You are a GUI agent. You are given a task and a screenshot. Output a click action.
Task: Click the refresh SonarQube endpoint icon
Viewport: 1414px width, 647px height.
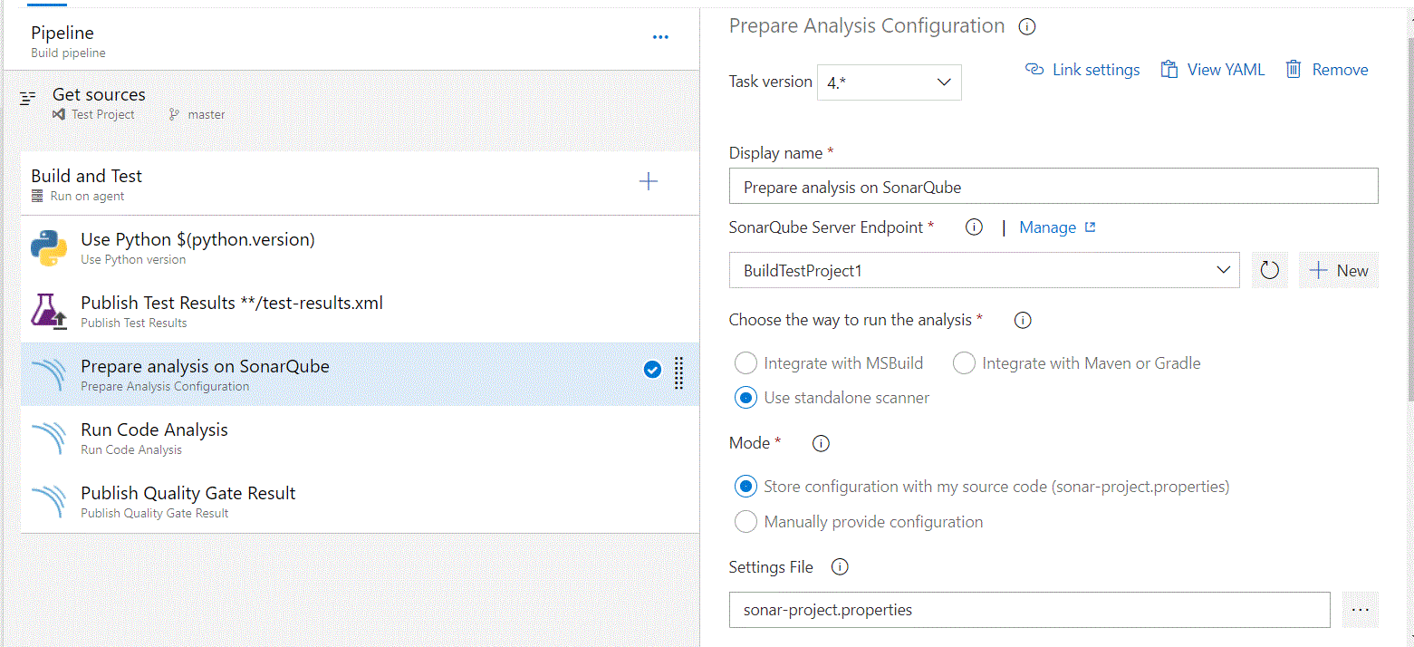tap(1269, 270)
